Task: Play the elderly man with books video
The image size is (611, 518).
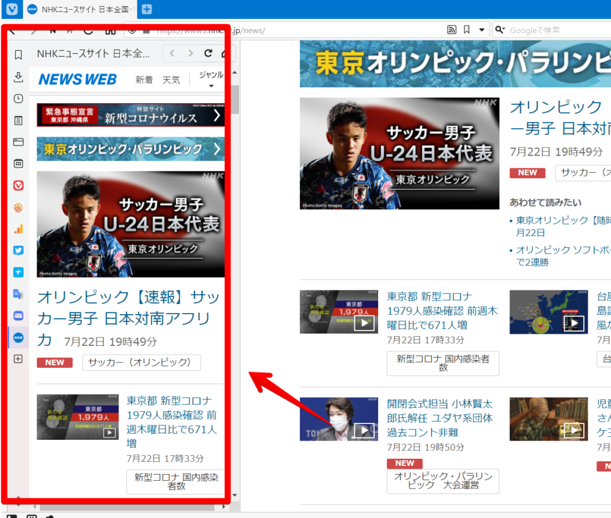Action: [548, 419]
